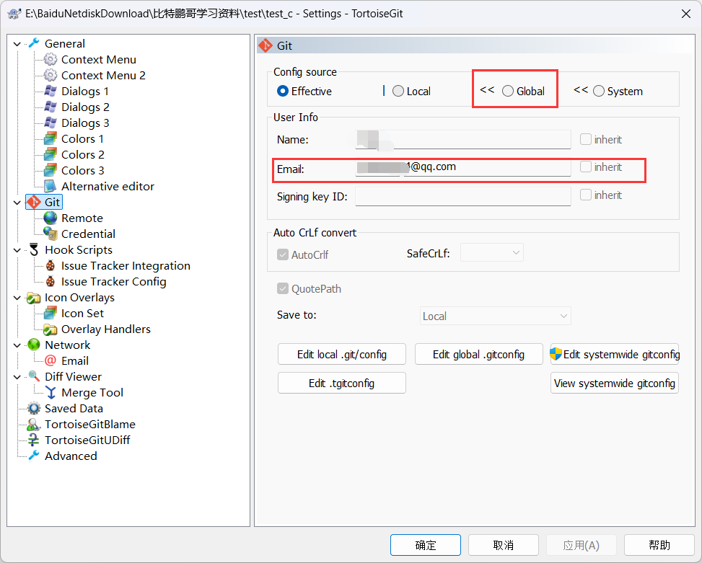Select the Global config source radio
702x563 pixels.
click(508, 92)
